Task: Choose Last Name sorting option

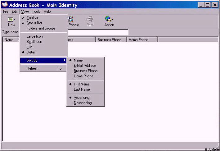Action: tap(82, 89)
